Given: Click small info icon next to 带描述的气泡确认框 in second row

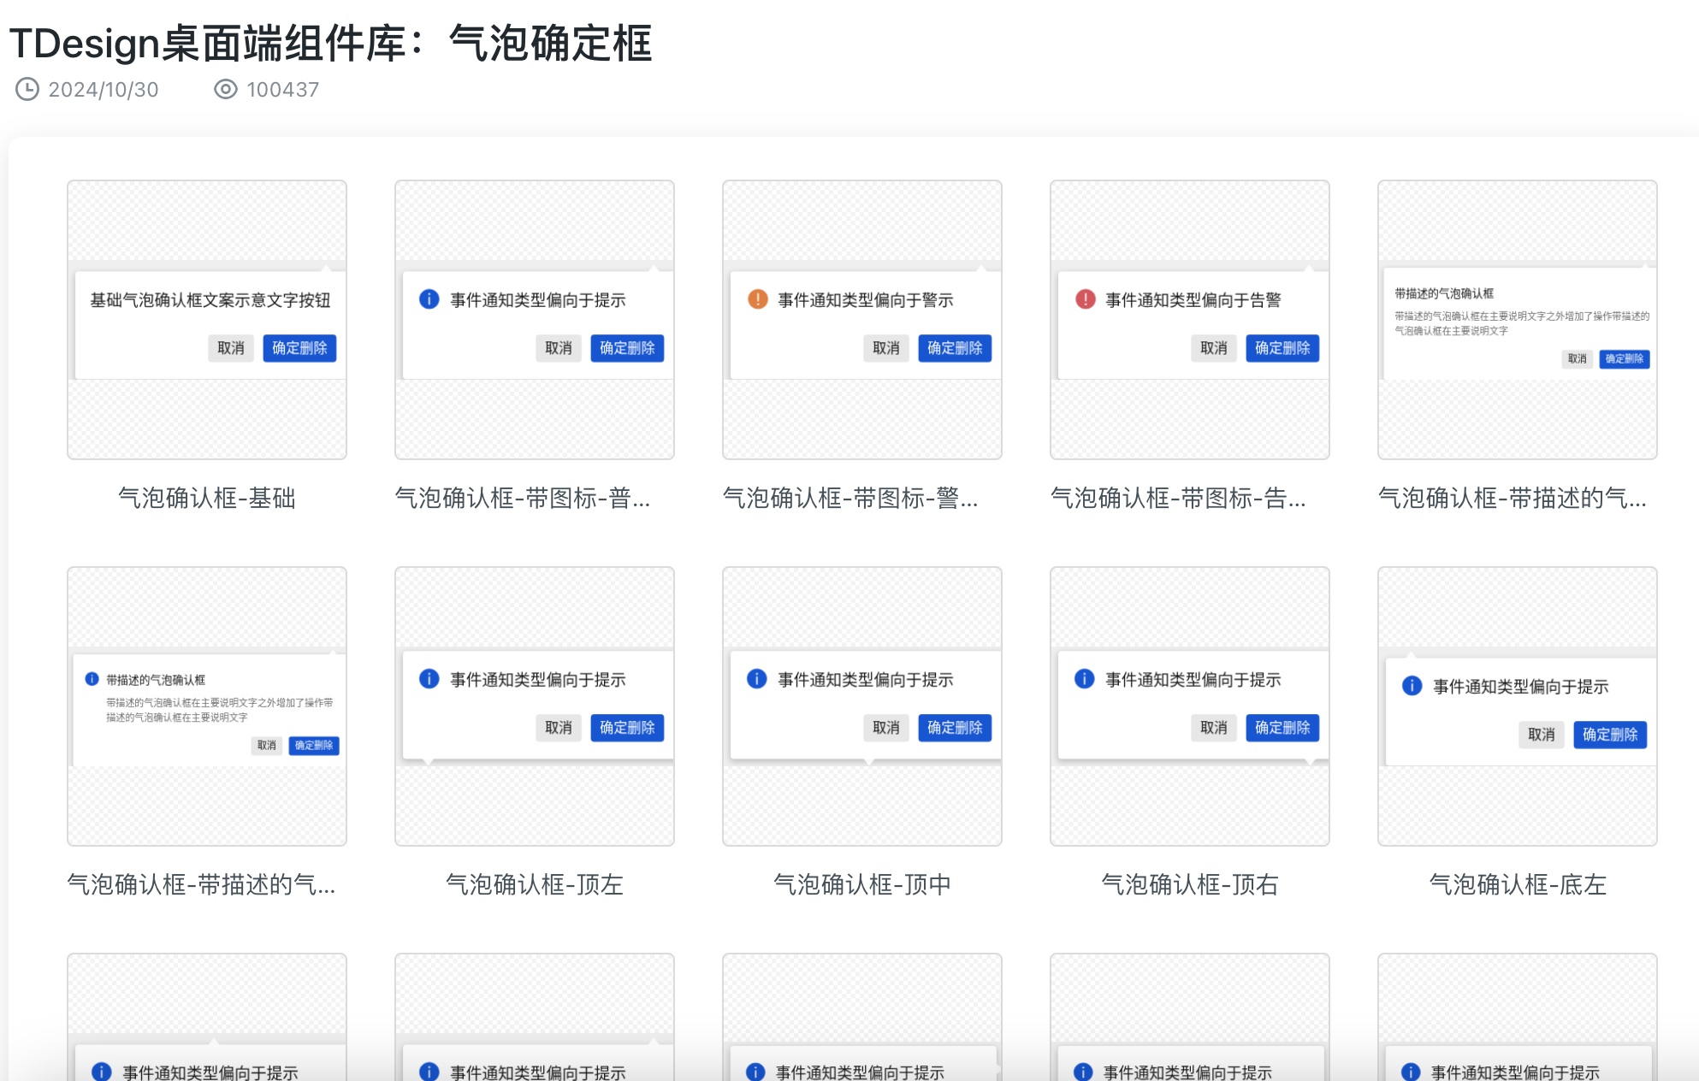Looking at the screenshot, I should [x=92, y=679].
